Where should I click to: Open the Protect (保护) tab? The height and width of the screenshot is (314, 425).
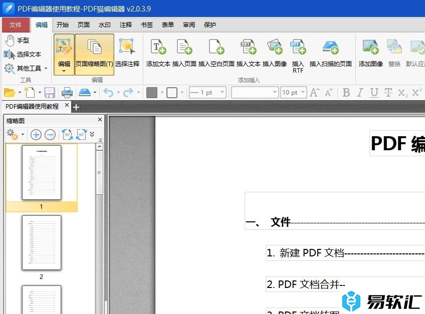pyautogui.click(x=210, y=25)
